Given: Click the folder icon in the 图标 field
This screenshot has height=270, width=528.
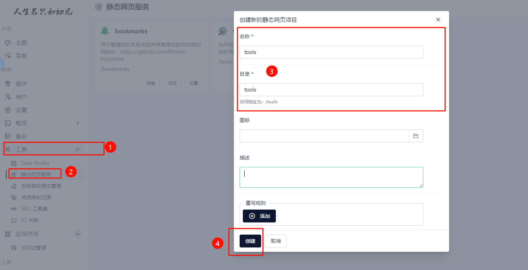Looking at the screenshot, I should pos(415,136).
